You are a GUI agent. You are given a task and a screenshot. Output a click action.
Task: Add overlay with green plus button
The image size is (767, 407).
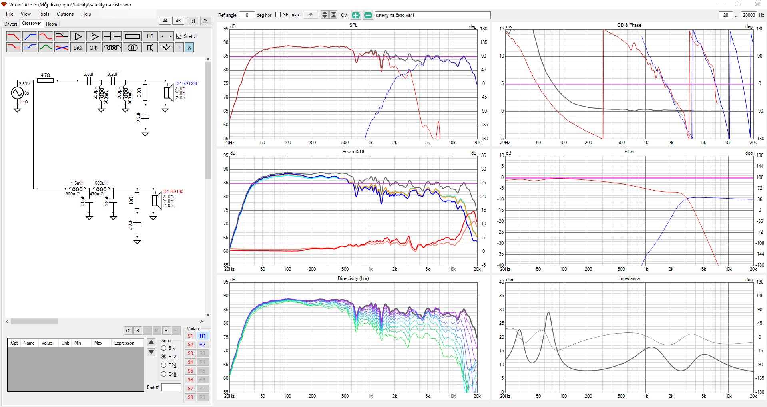[355, 15]
